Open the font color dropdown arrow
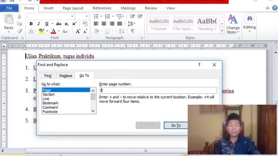The height and width of the screenshot is (156, 278). coord(59,31)
